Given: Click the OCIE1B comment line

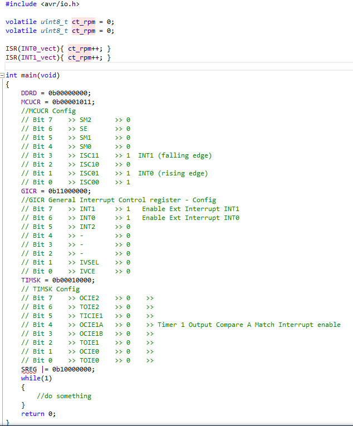Looking at the screenshot, I should [x=87, y=334].
